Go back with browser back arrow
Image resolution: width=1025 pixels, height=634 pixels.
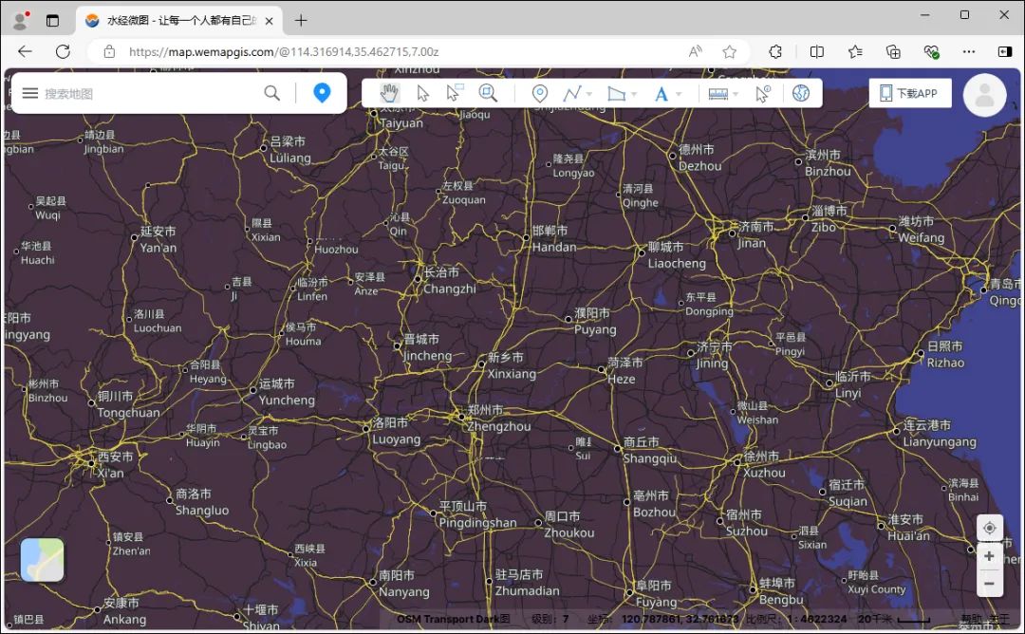pyautogui.click(x=25, y=51)
